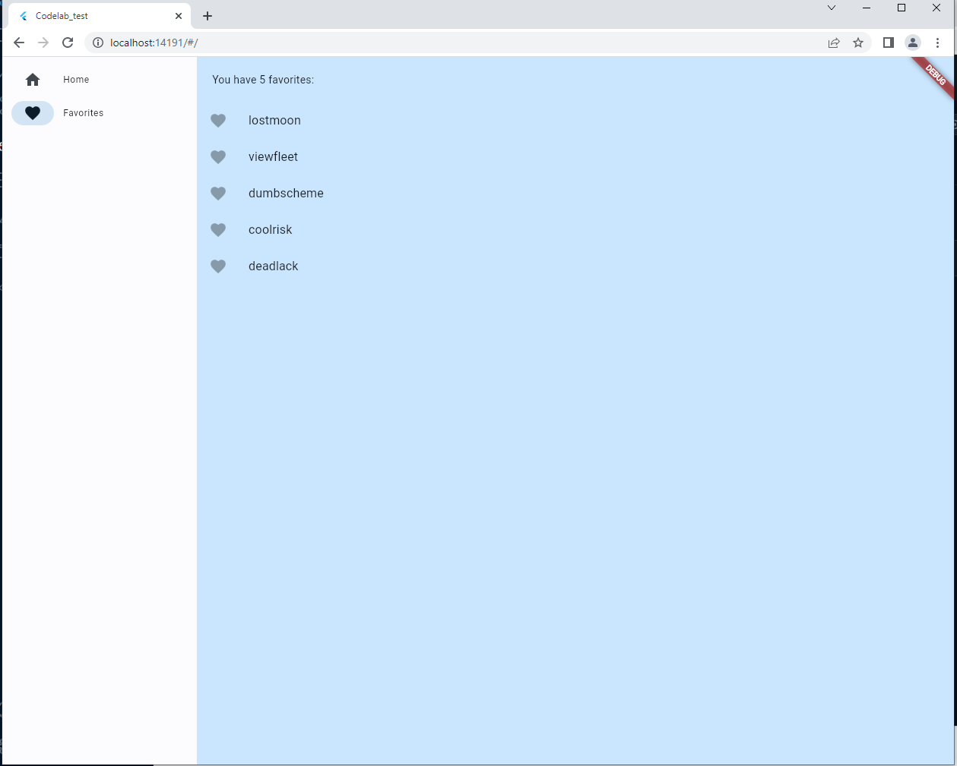
Task: Open the side panel icon next to the avatar
Action: click(888, 43)
